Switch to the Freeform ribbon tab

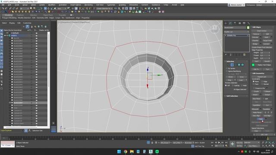coord(20,15)
